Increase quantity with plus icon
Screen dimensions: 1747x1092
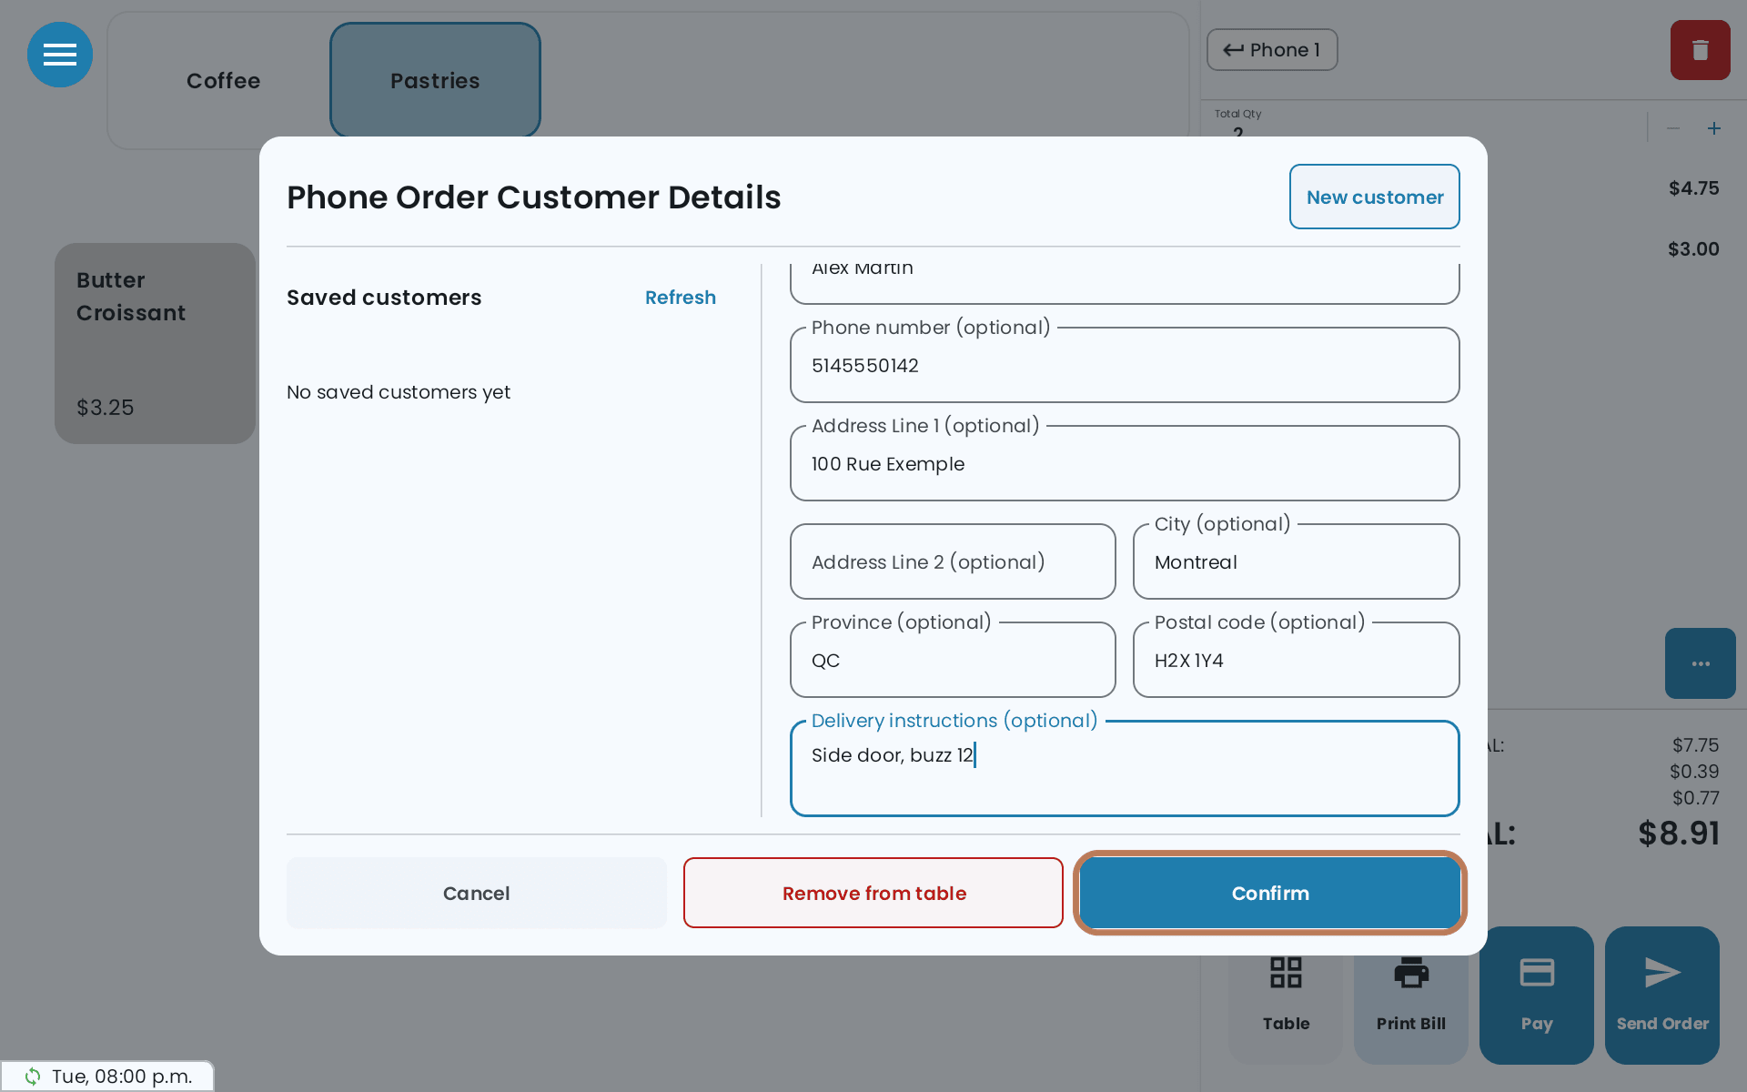pos(1714,128)
